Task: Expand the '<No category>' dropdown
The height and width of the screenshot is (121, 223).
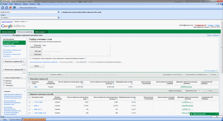Action: (59, 17)
